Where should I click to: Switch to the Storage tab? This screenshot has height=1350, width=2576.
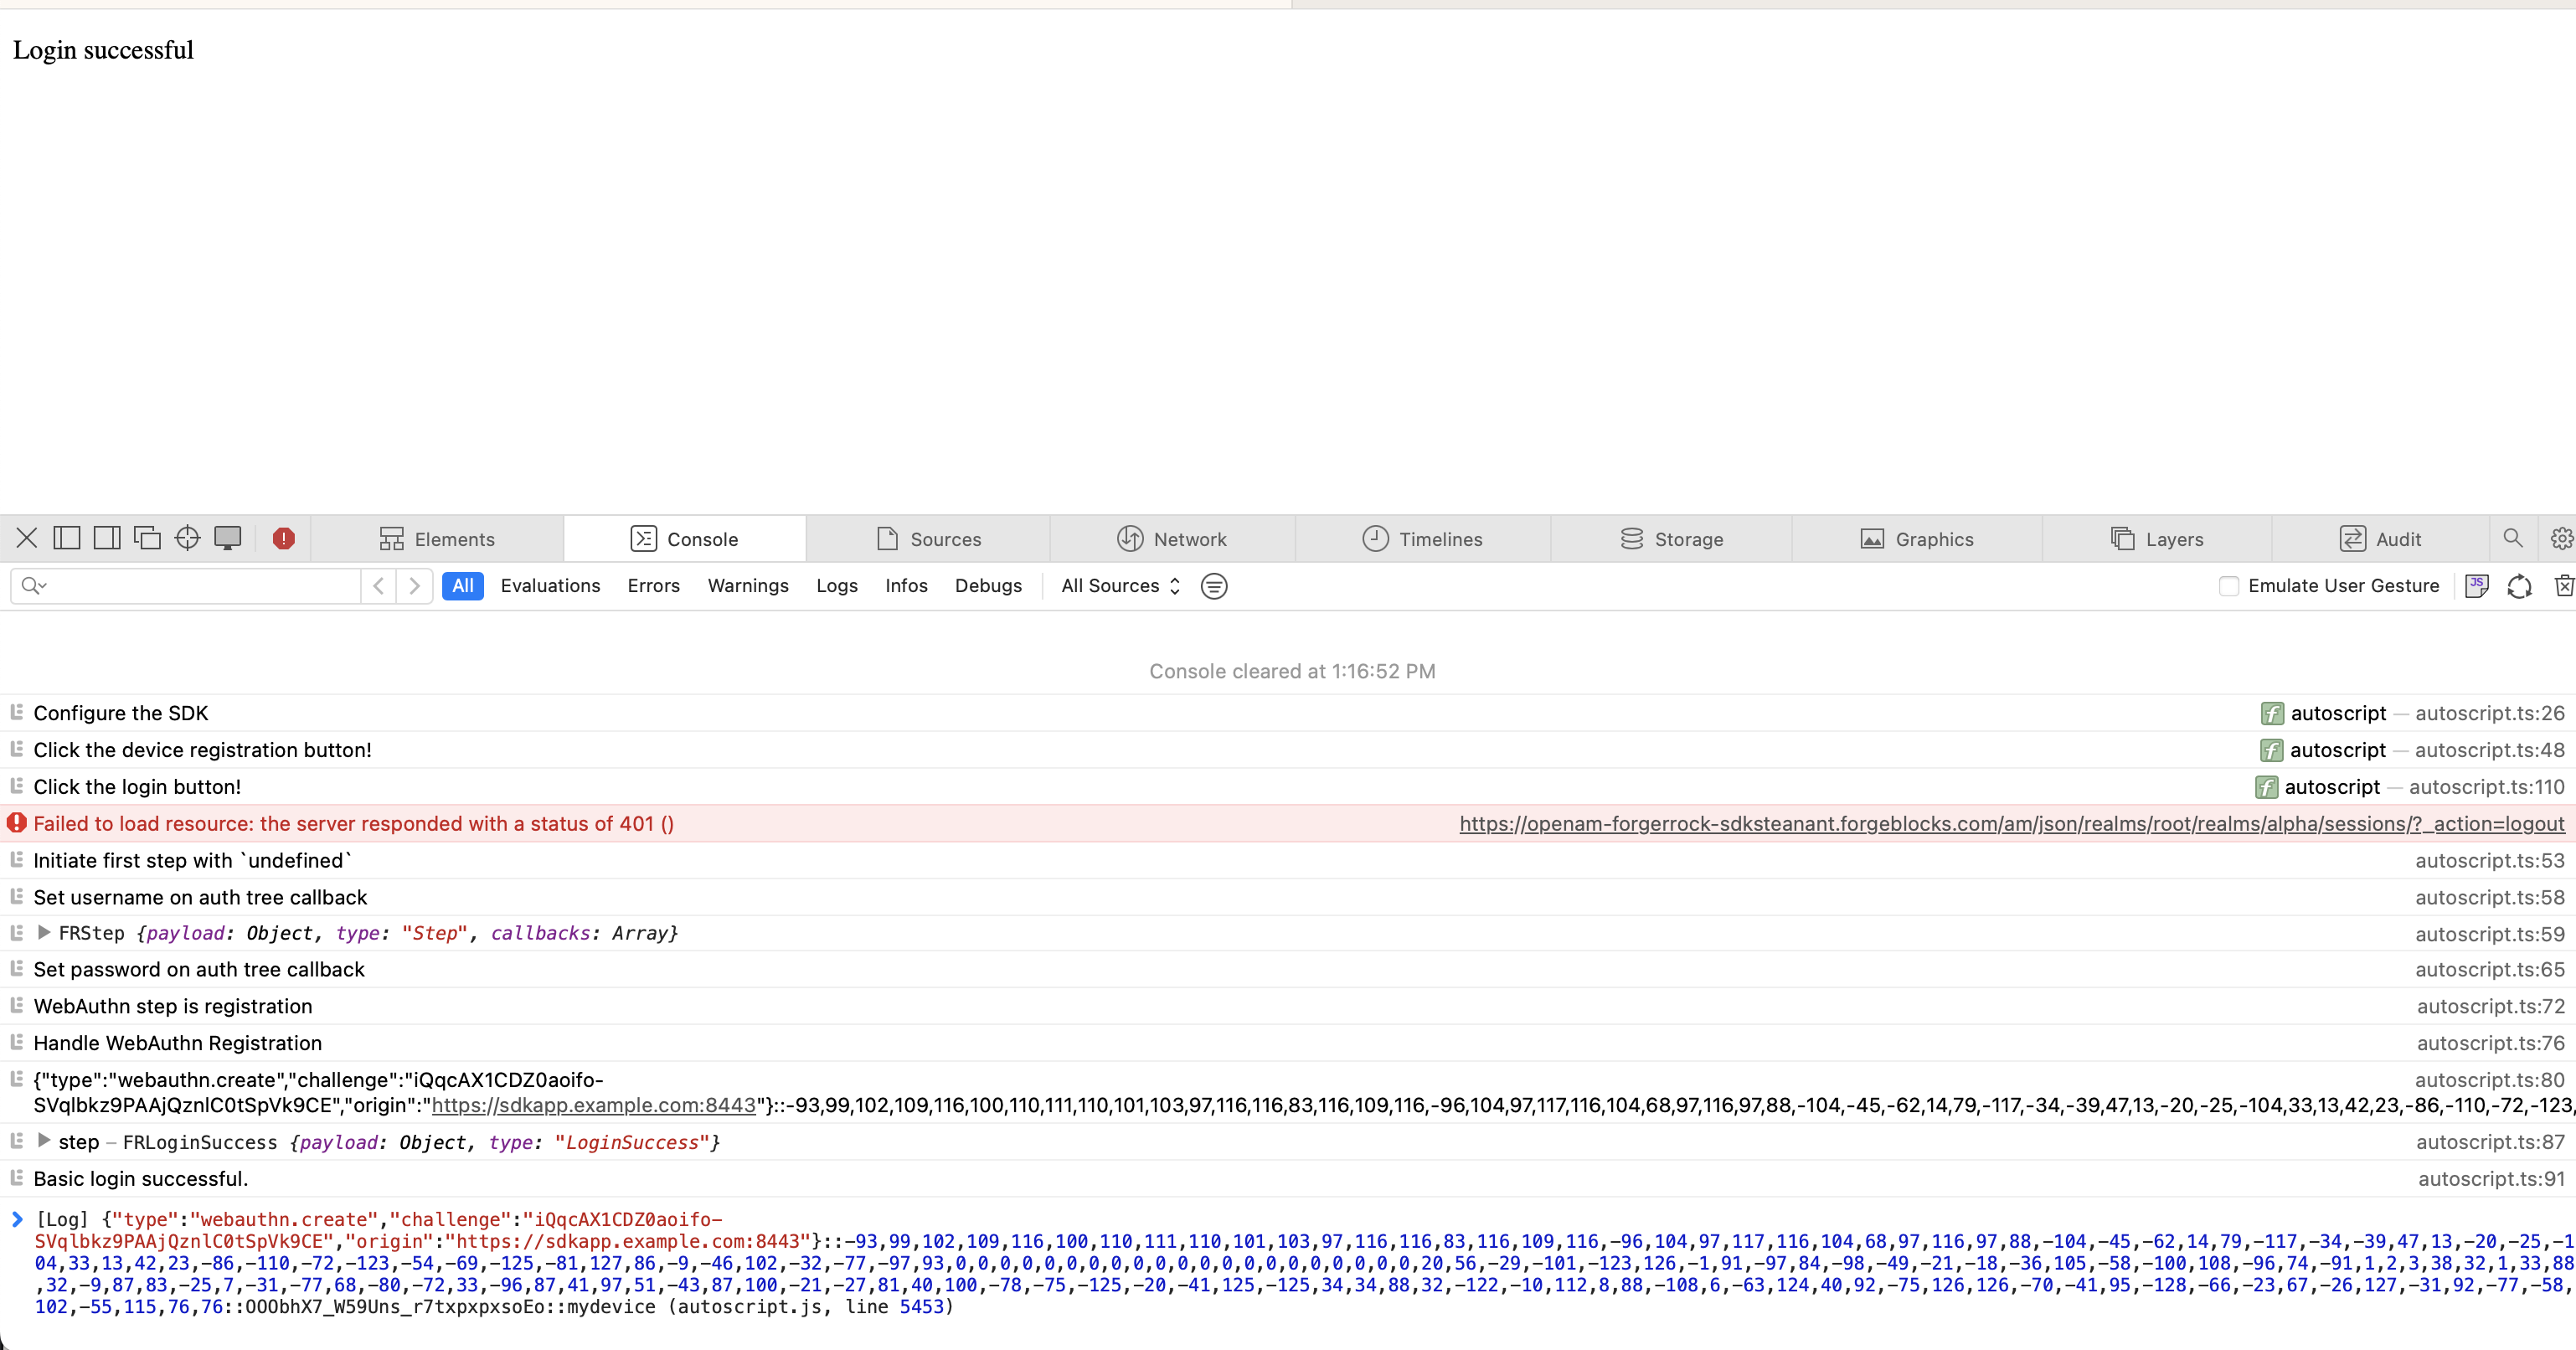pos(1671,539)
